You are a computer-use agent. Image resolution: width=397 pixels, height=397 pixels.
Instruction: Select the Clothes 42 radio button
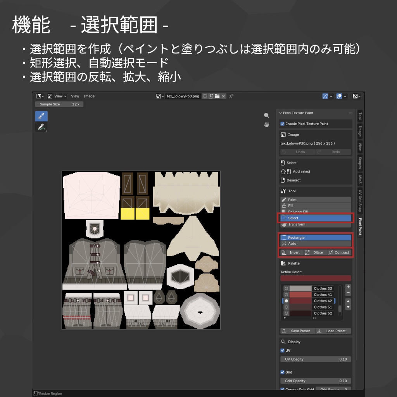(x=287, y=301)
